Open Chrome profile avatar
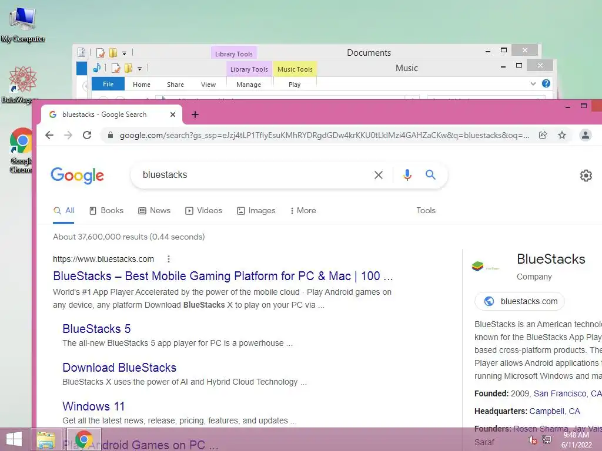 pos(586,135)
